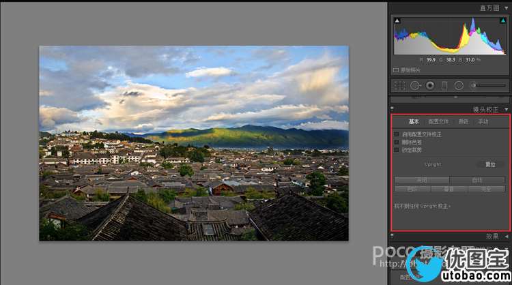This screenshot has width=512, height=285.
Task: Click the rooftop landscape photo preview
Action: tap(194, 143)
